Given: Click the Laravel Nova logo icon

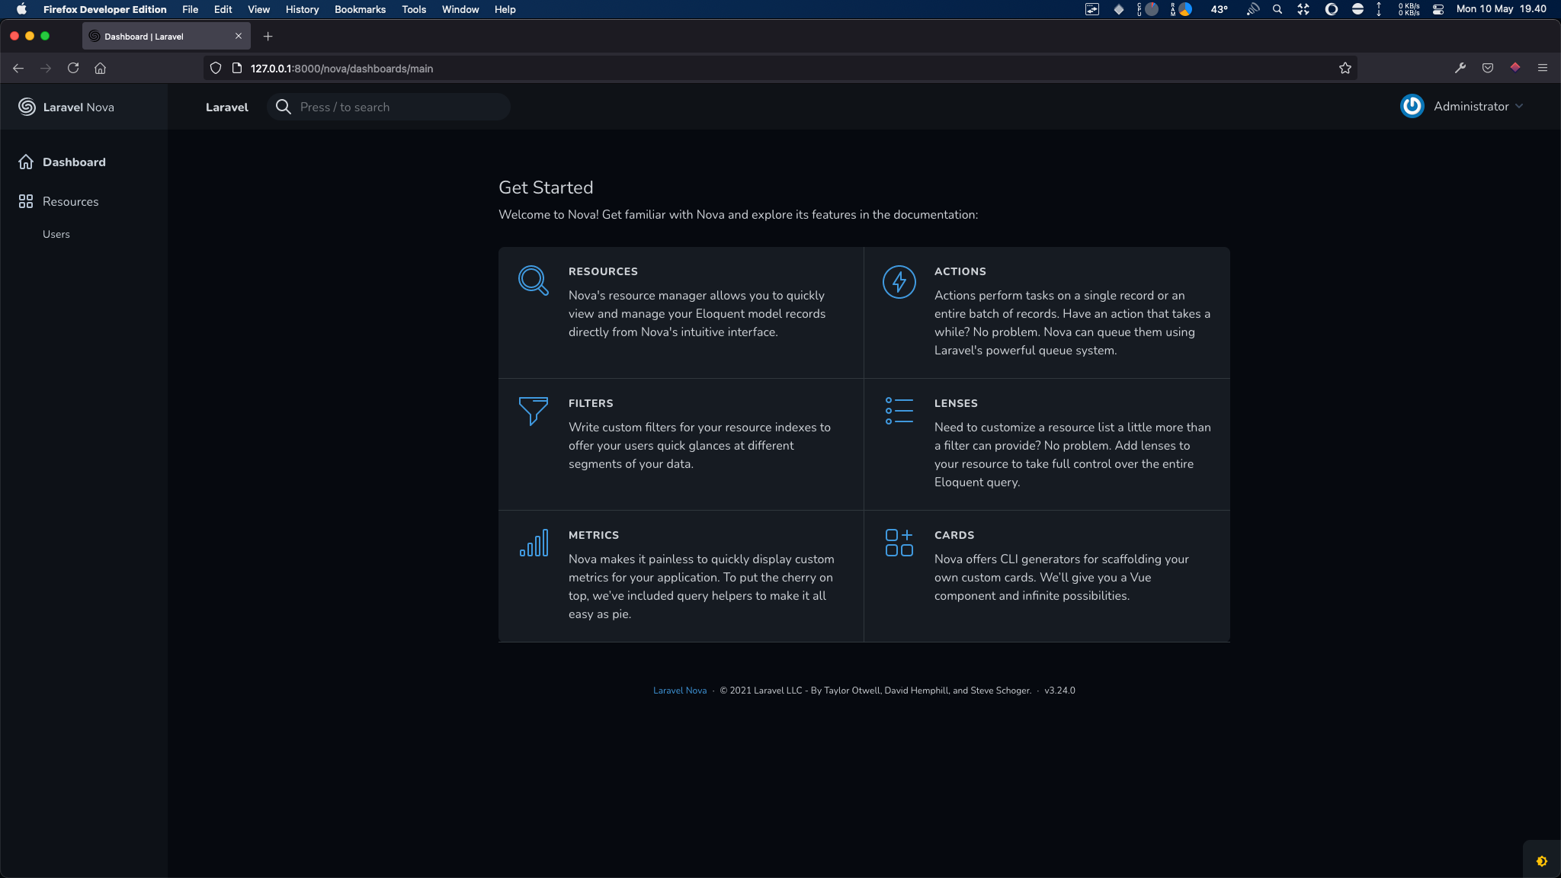Looking at the screenshot, I should point(27,107).
